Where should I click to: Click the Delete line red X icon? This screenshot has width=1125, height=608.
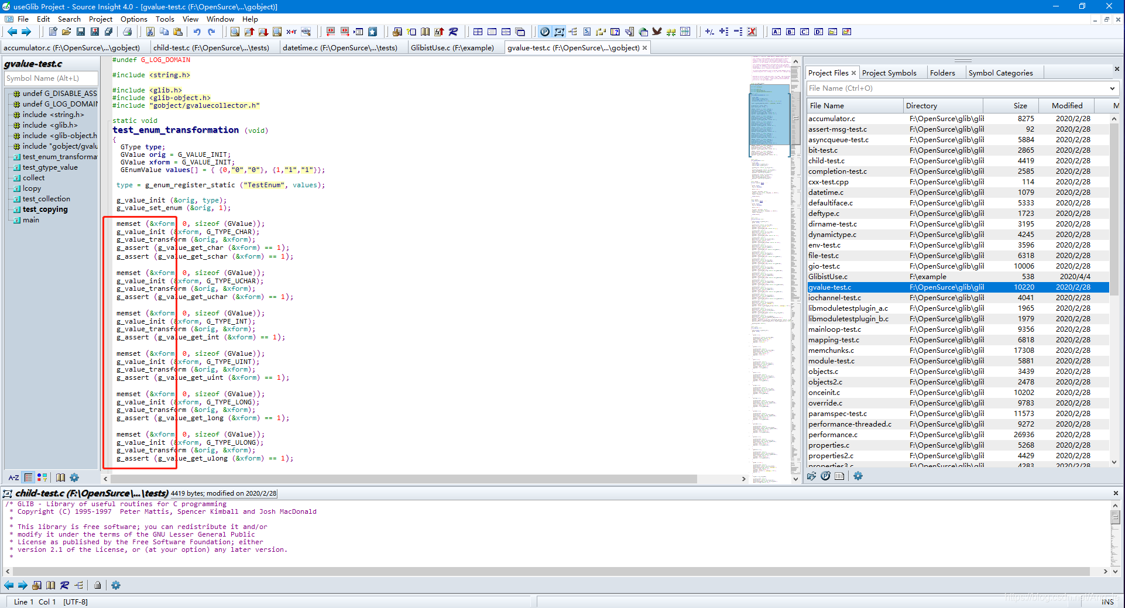click(x=752, y=32)
